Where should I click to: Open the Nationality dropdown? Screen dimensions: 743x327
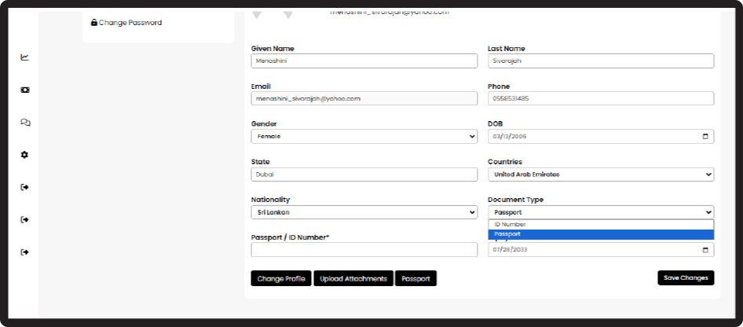(364, 212)
